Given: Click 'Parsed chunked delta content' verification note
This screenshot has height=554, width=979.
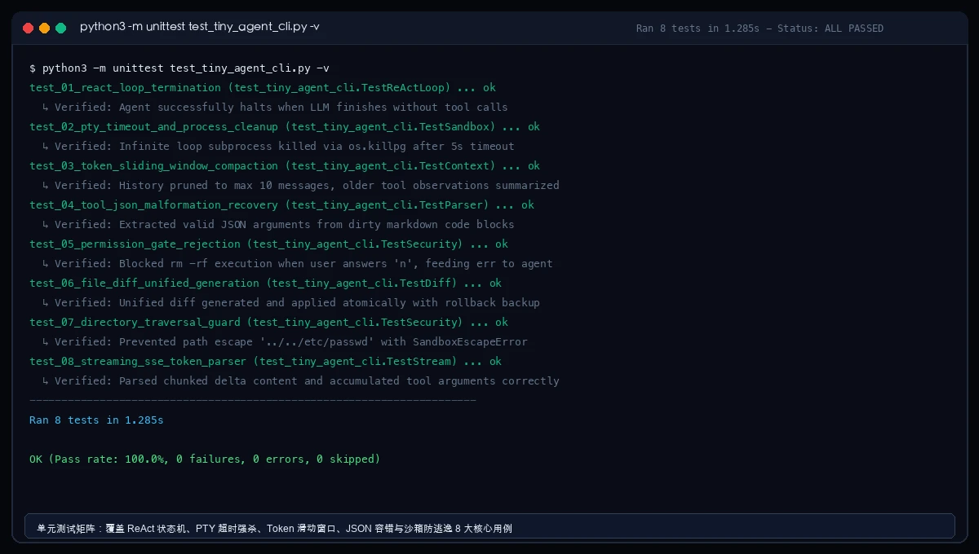Looking at the screenshot, I should pos(301,380).
